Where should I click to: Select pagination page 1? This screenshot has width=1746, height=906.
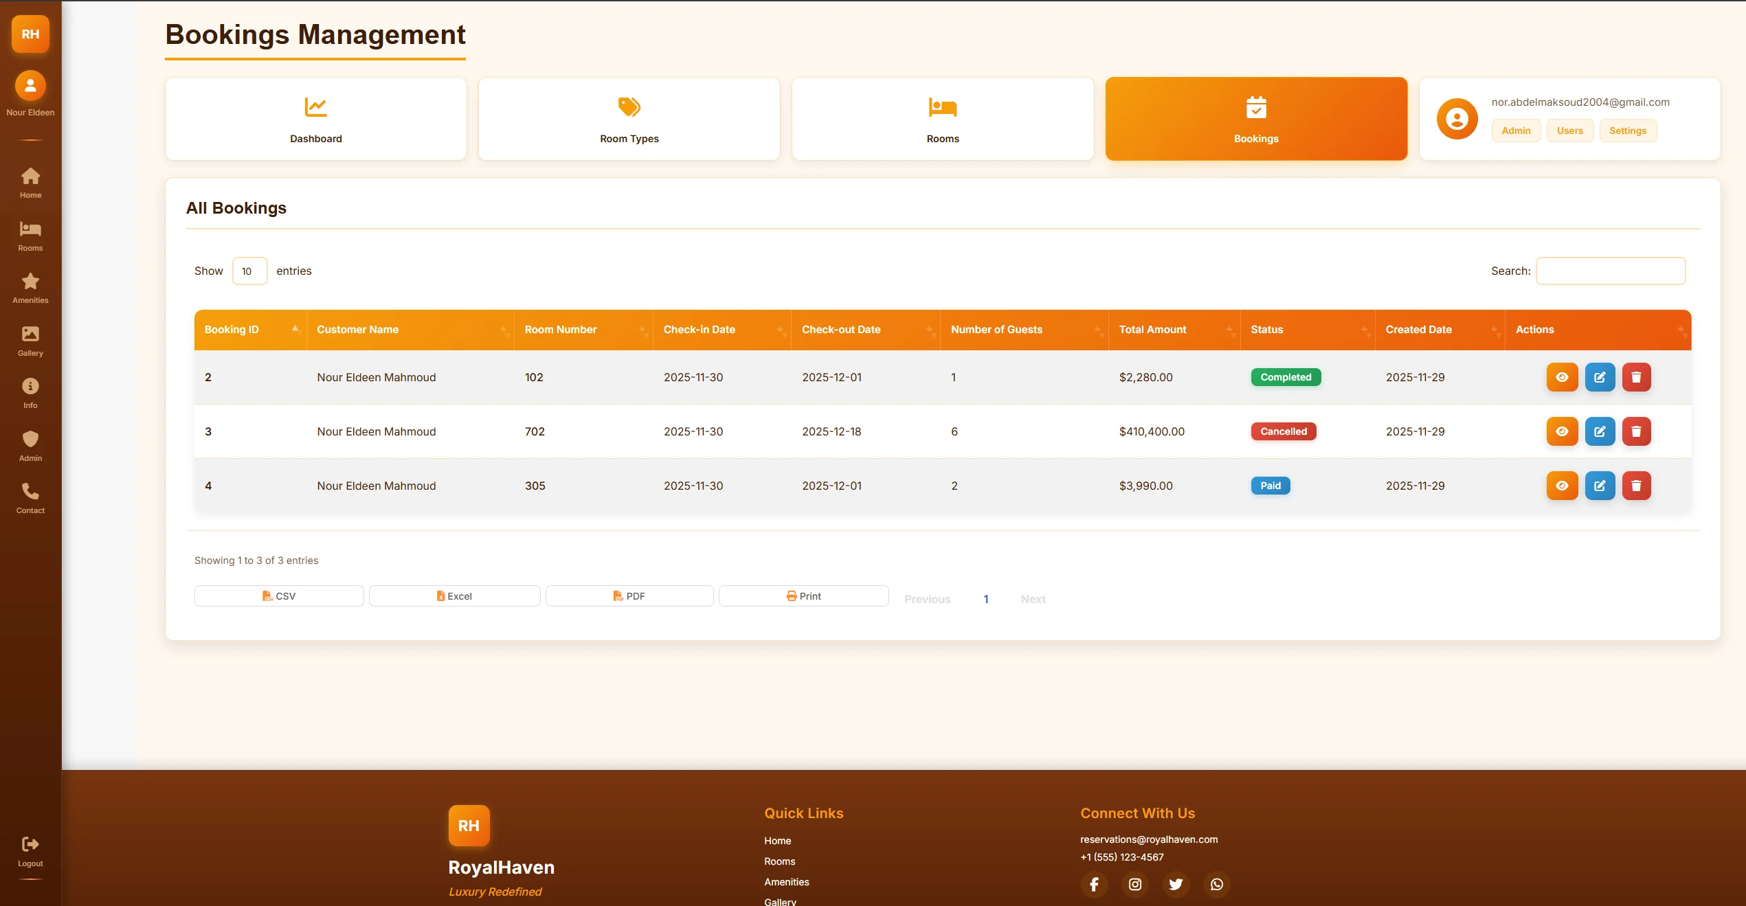(985, 599)
